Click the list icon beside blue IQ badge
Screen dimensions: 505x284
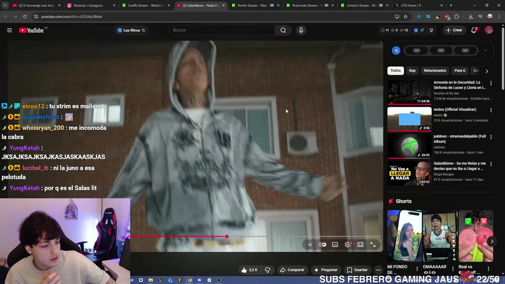[423, 30]
